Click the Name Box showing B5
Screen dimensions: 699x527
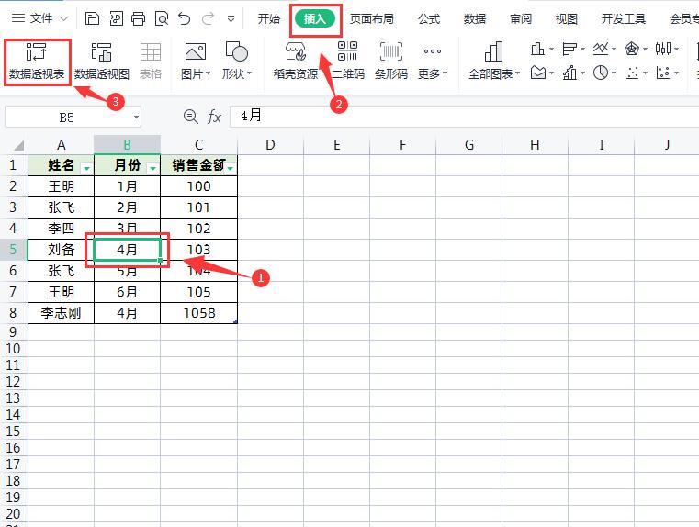[x=67, y=118]
